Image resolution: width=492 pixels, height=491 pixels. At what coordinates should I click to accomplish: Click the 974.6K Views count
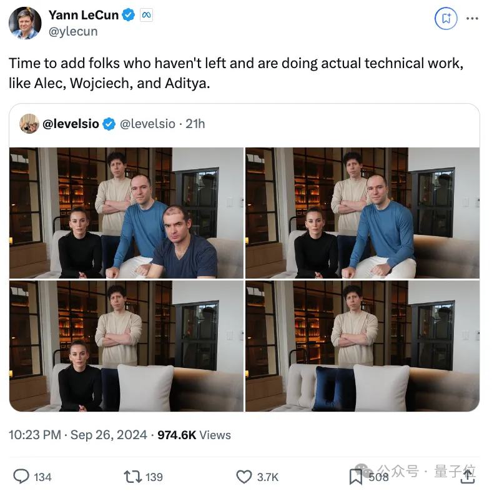194,435
